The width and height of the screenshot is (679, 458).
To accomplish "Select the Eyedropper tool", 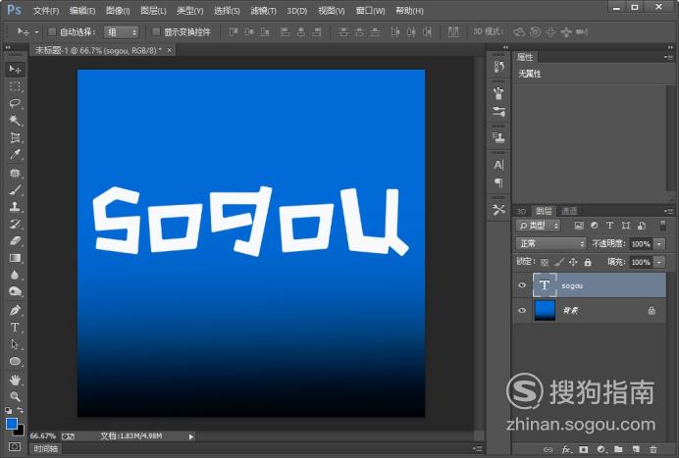I will 15,155.
